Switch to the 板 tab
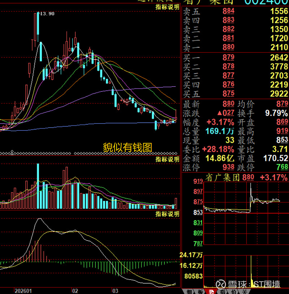This screenshot has width=289, height=294. (x=200, y=292)
